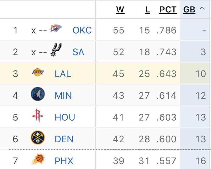This screenshot has width=211, height=169.
Task: Sort standings by L column
Action: coord(147,10)
